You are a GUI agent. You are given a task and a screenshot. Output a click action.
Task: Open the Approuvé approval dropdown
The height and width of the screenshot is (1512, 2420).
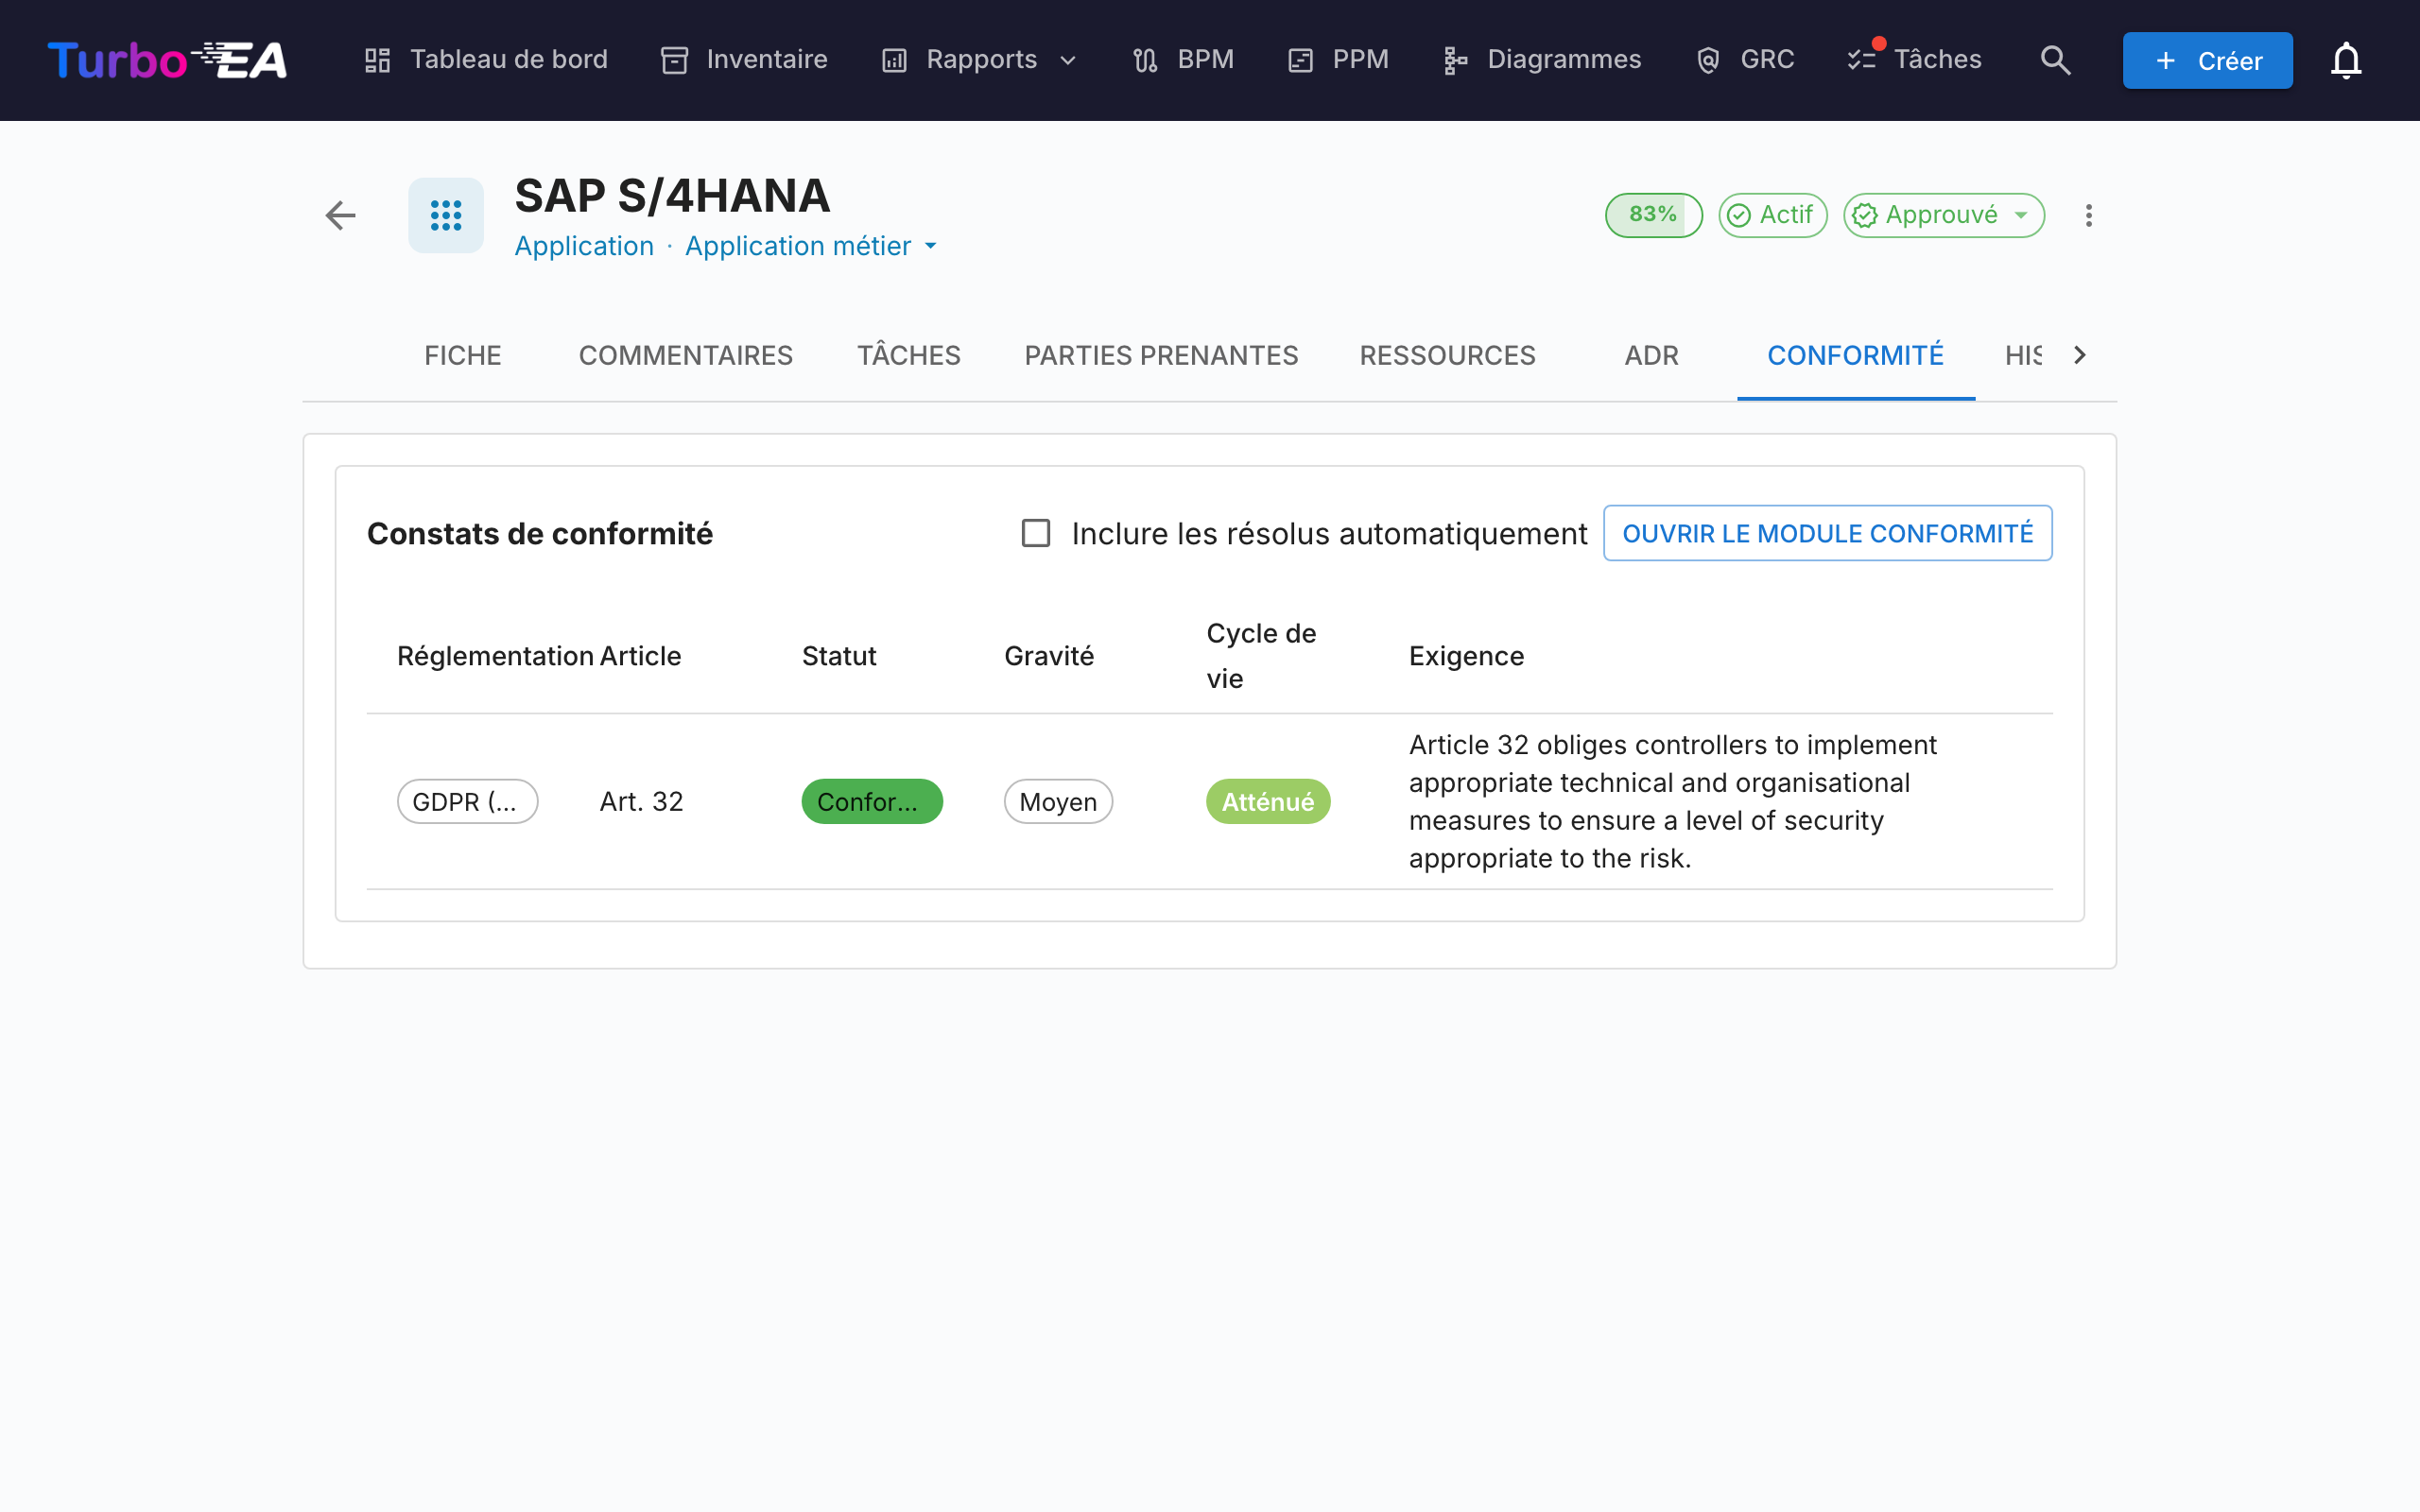click(x=1944, y=215)
